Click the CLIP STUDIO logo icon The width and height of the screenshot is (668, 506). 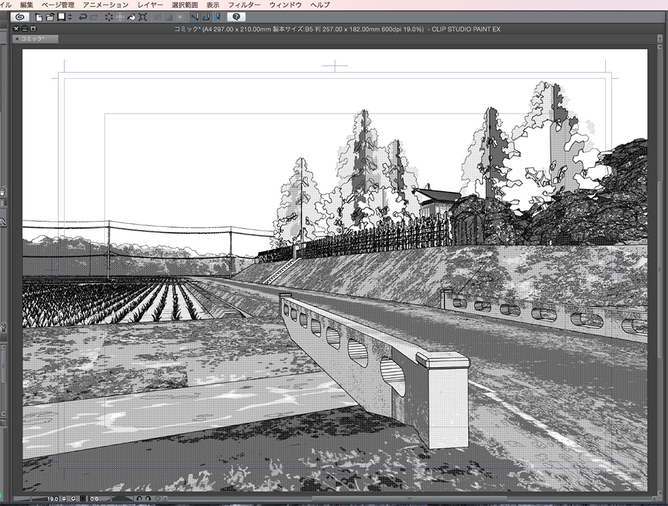(x=20, y=17)
